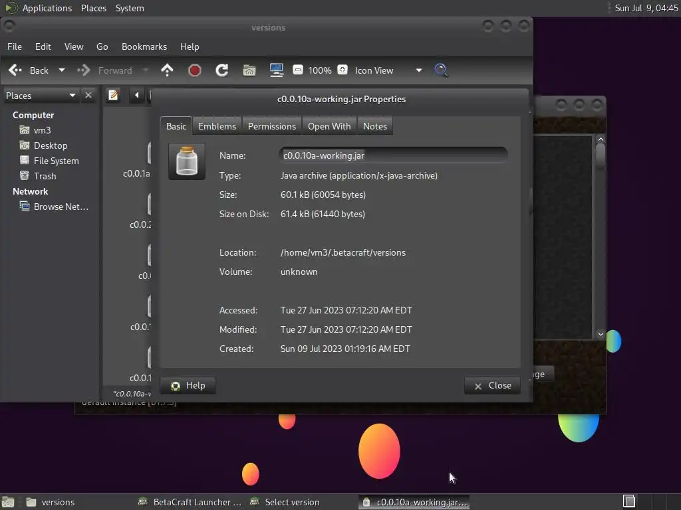Viewport: 681px width, 510px height.
Task: Go back using the Back arrow
Action: 28,70
